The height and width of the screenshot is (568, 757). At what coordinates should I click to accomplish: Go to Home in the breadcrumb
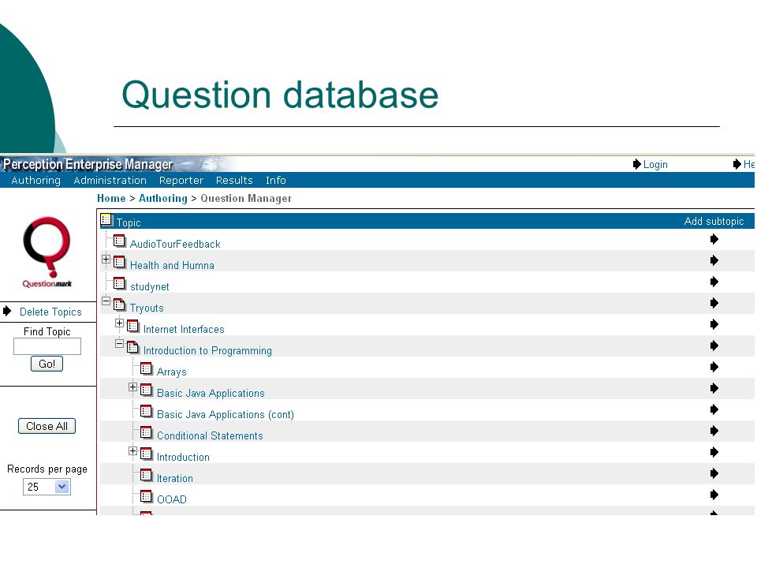coord(111,199)
